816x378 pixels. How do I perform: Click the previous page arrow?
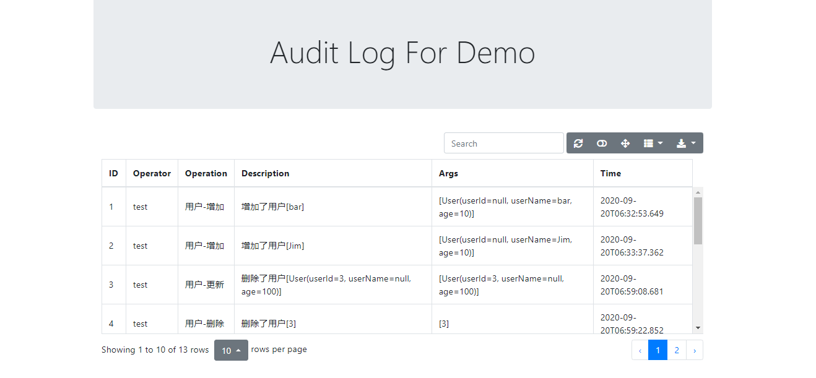click(640, 350)
